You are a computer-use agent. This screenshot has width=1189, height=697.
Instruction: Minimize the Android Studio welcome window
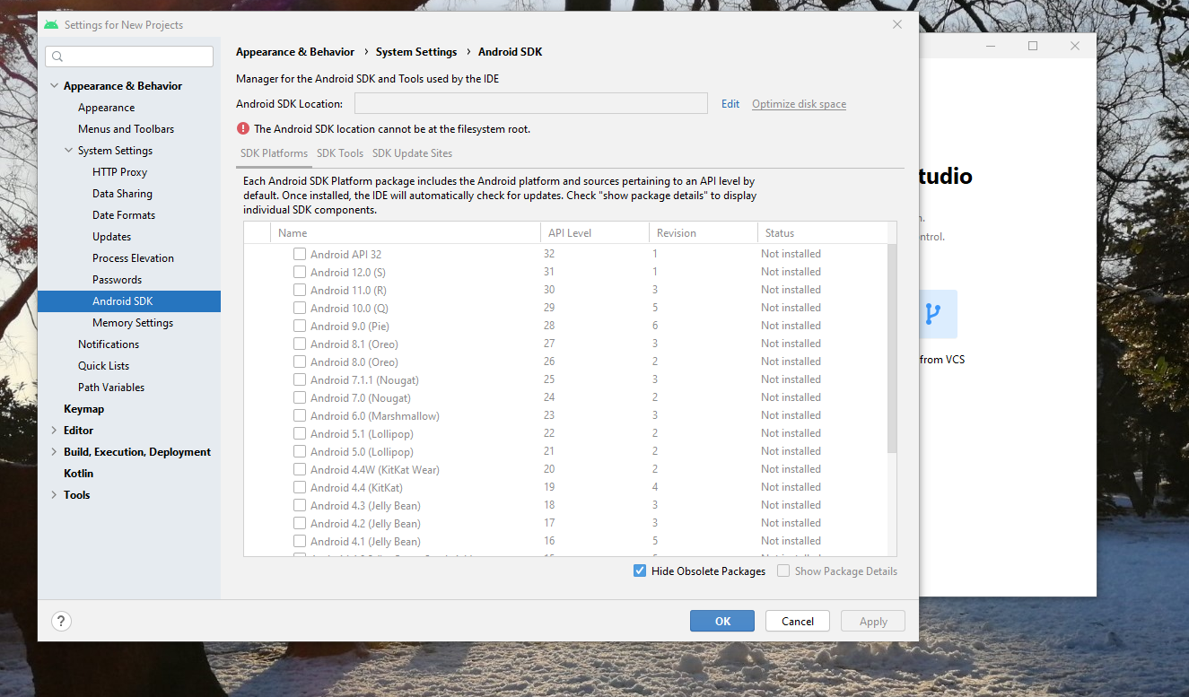coord(991,46)
